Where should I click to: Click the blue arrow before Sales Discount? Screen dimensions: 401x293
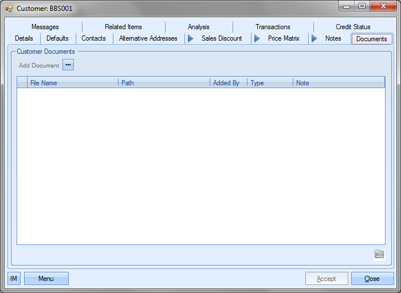pyautogui.click(x=191, y=39)
